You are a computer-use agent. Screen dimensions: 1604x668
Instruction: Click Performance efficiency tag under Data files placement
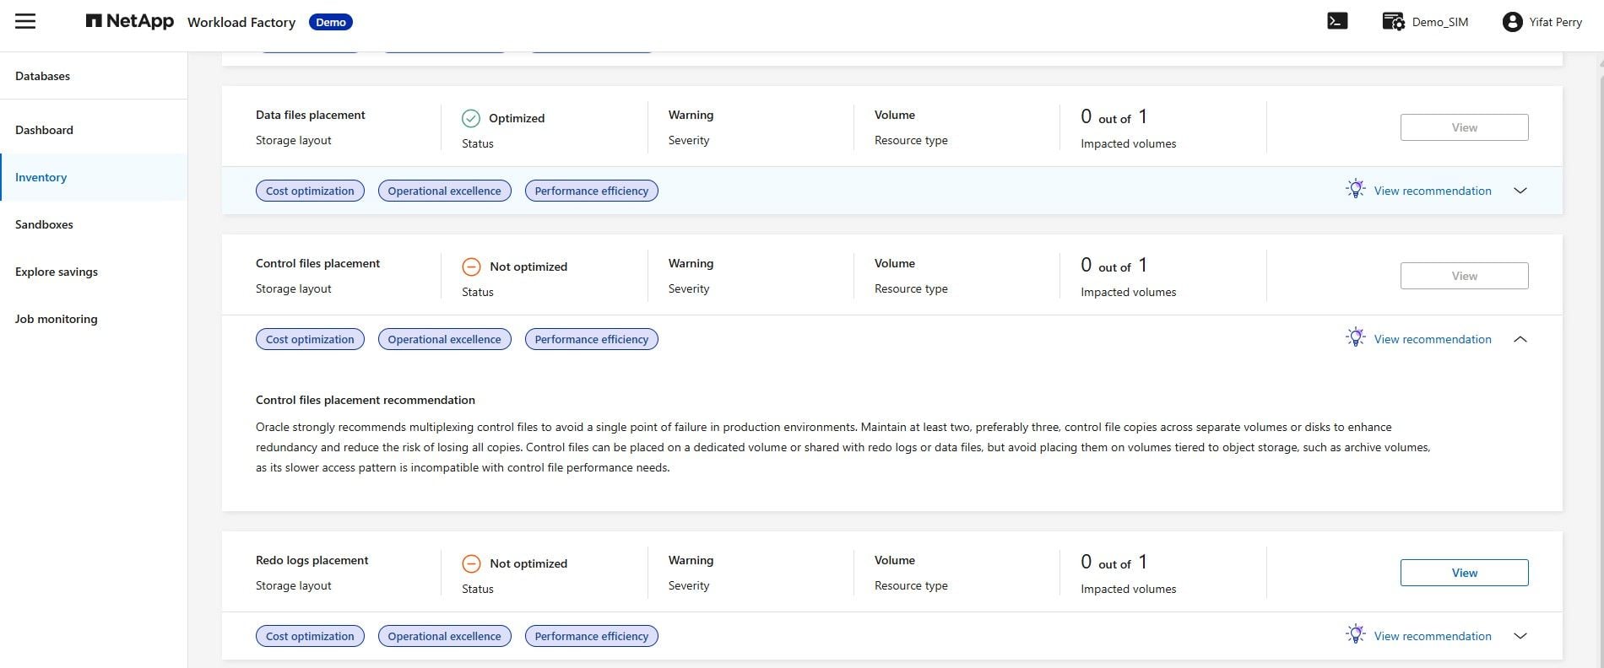(x=591, y=191)
